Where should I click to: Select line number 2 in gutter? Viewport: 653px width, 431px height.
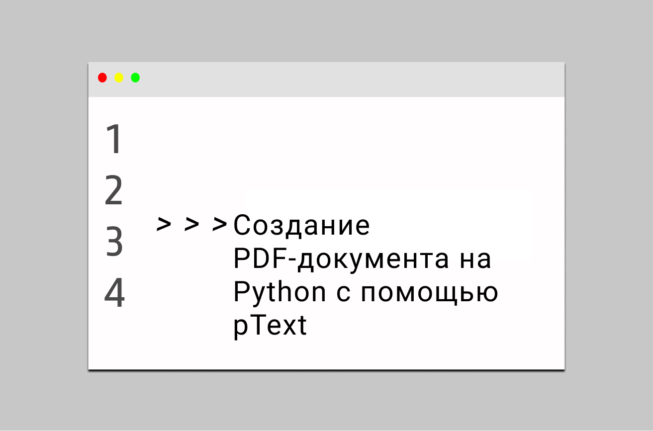[x=114, y=191]
